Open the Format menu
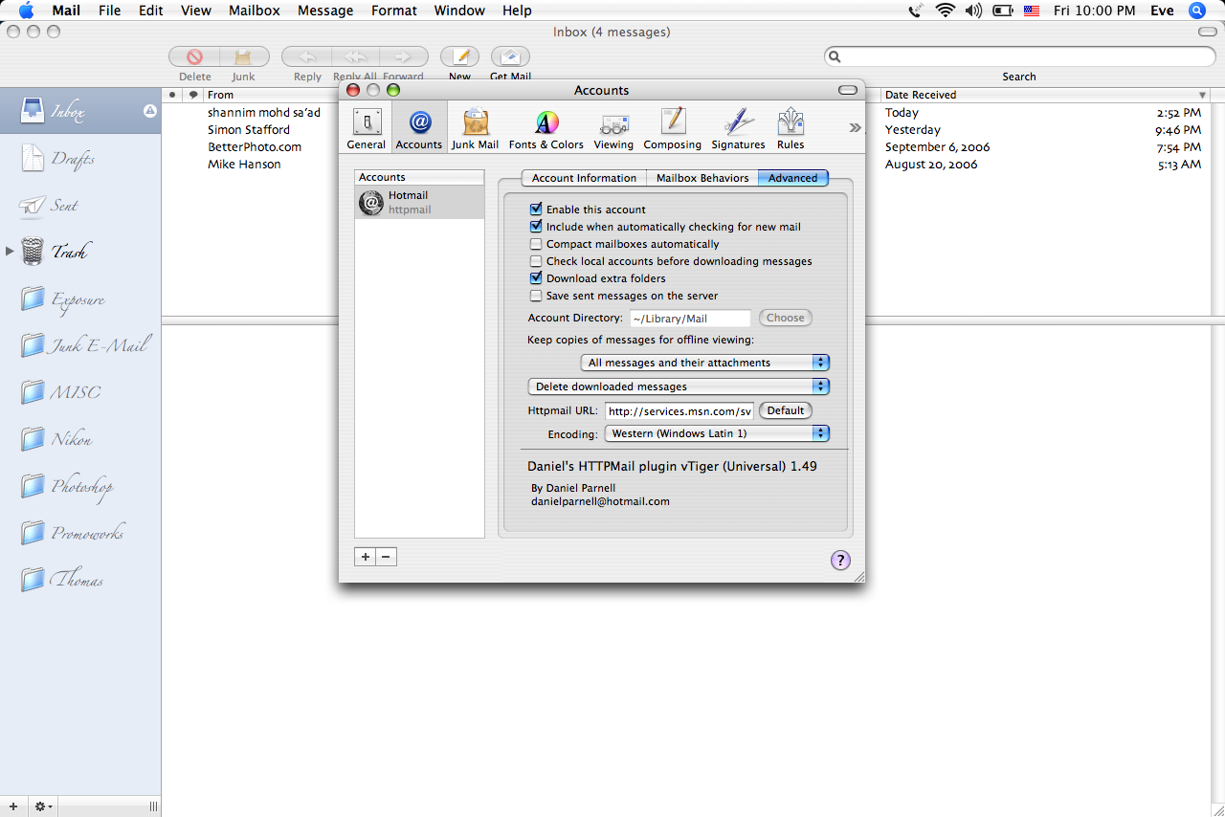The width and height of the screenshot is (1225, 817). [394, 11]
